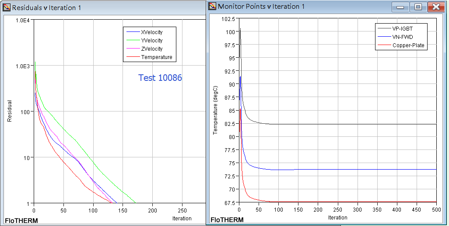Click the FloTHERM label in Monitor Points window
Screen dimensions: 449x226
[227, 220]
